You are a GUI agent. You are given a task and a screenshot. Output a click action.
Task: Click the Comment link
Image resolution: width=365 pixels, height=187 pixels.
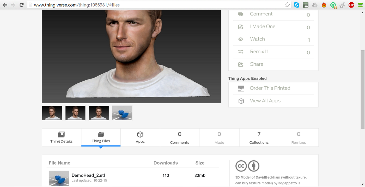(261, 14)
